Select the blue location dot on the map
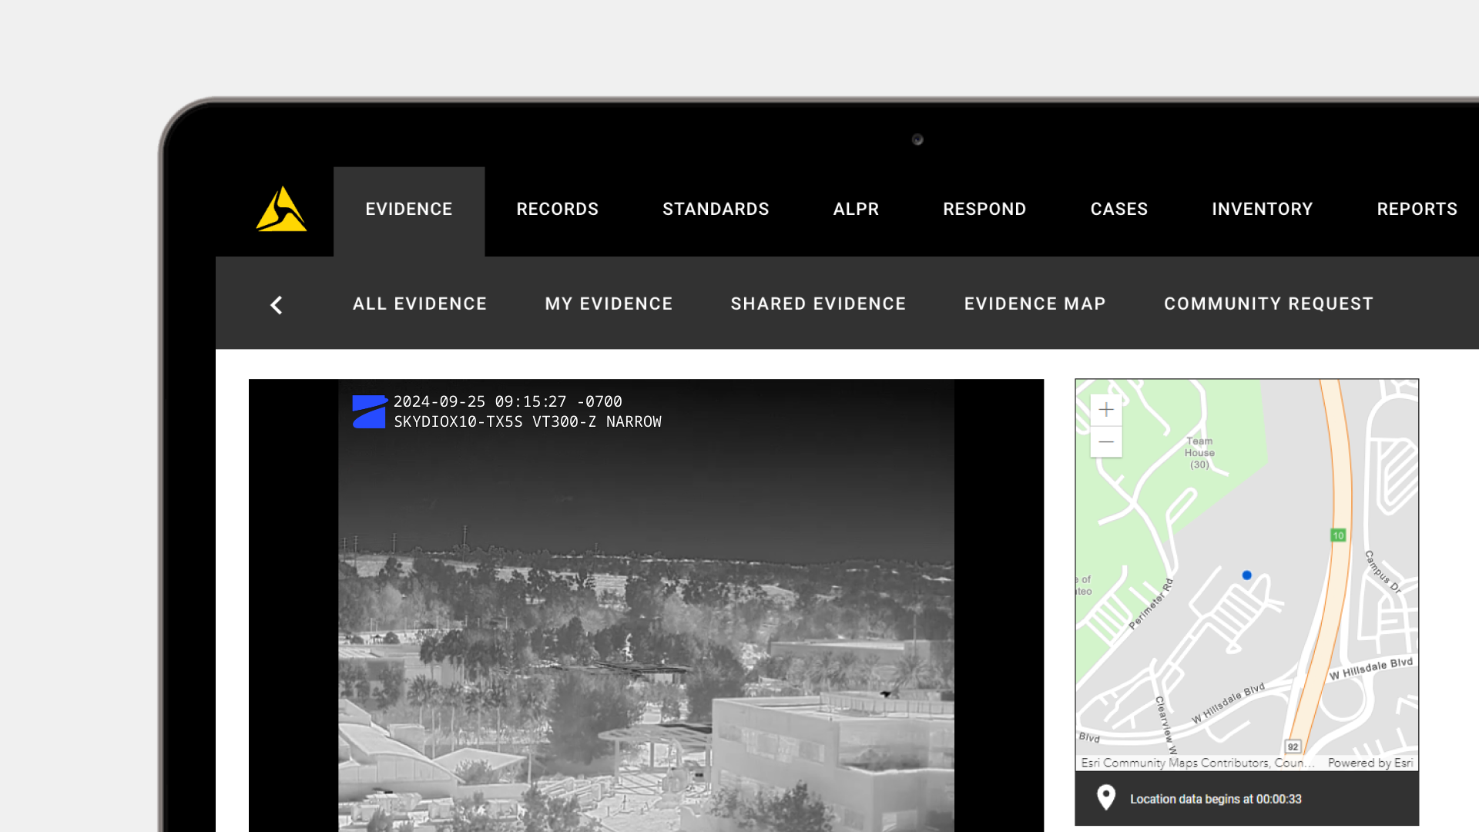 [1246, 575]
